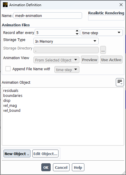Viewport: 126px width, 175px height.
Task: Select vel_bound animation object
Action: click(x=12, y=111)
